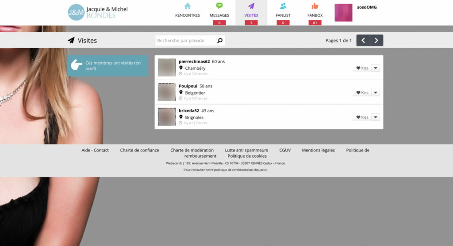Click the Recherche par pseudo field
453x246 pixels.
(186, 41)
